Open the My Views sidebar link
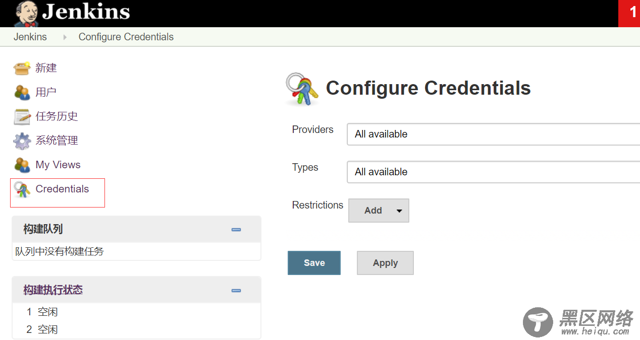640x340 pixels. 58,165
